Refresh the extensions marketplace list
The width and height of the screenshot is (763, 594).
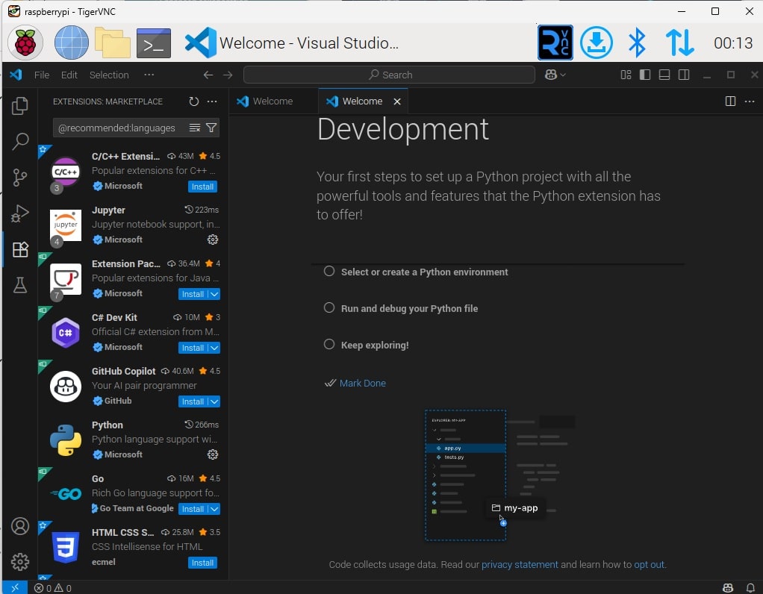(193, 101)
